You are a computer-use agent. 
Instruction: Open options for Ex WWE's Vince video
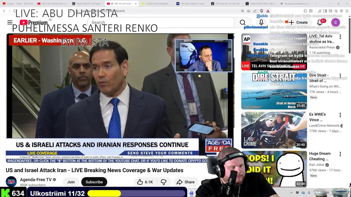(340, 115)
